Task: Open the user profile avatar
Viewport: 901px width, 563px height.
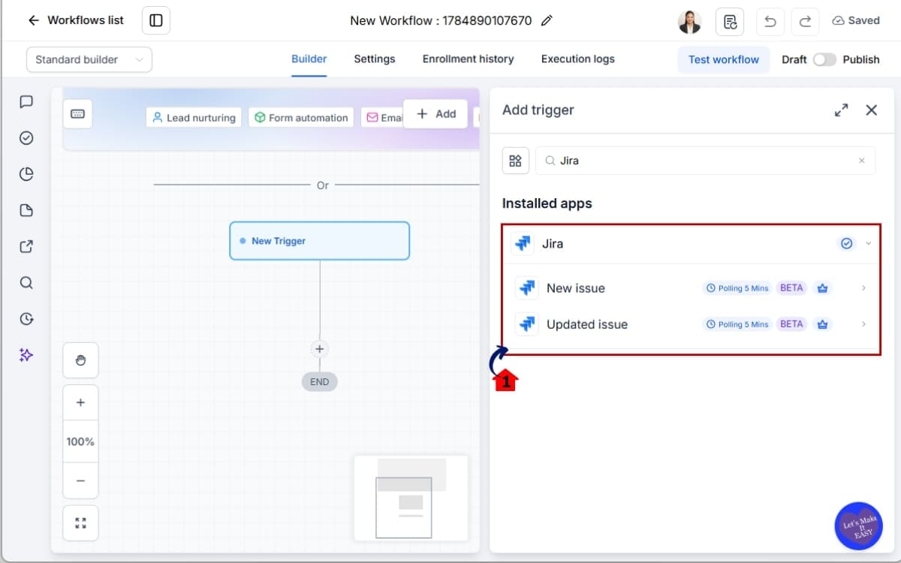Action: click(689, 21)
